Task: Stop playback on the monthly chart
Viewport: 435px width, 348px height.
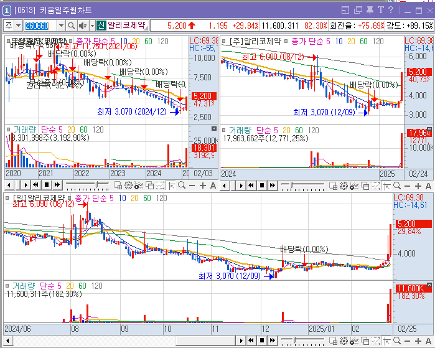Action: [47, 185]
